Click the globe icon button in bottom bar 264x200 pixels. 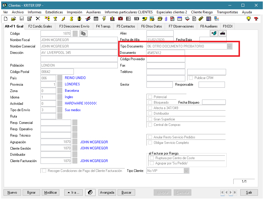point(90,192)
